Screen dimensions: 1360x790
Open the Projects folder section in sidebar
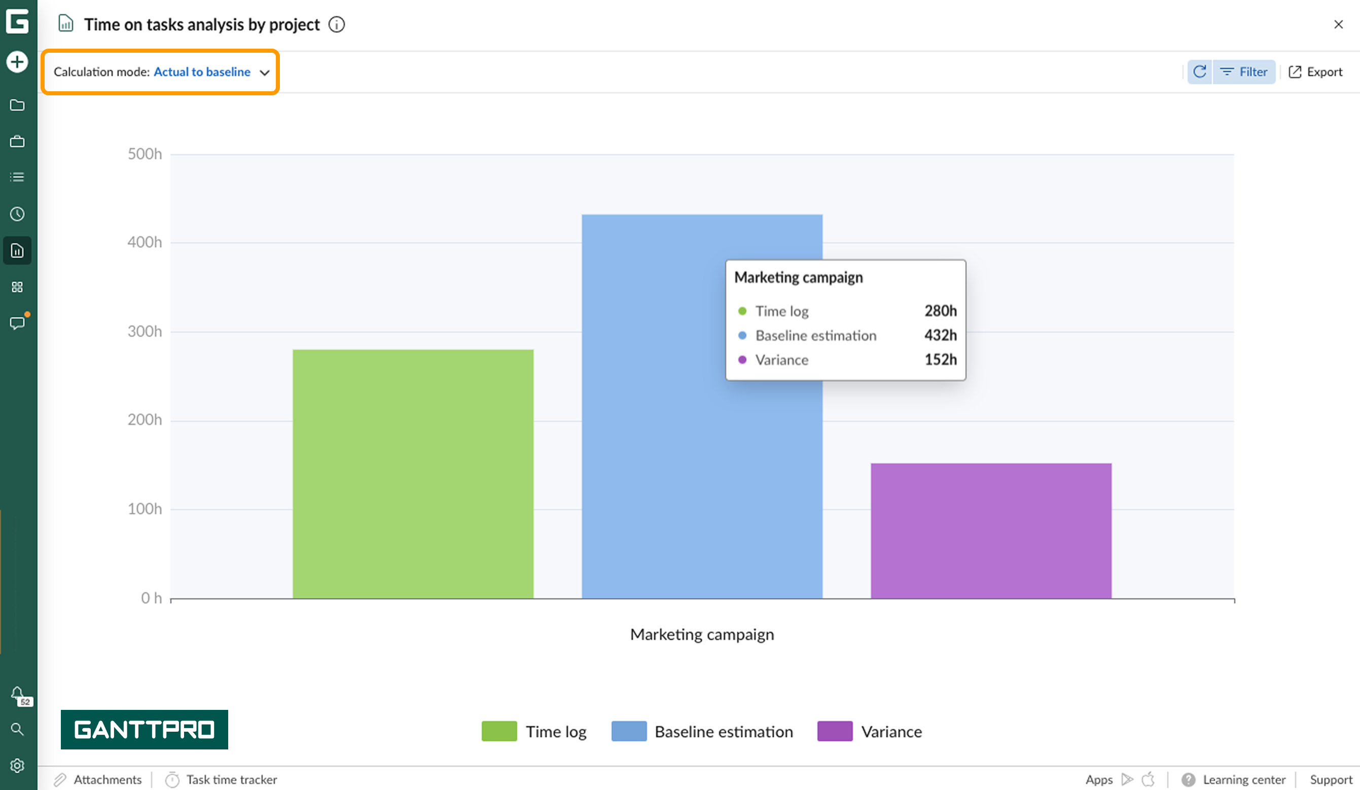[17, 105]
